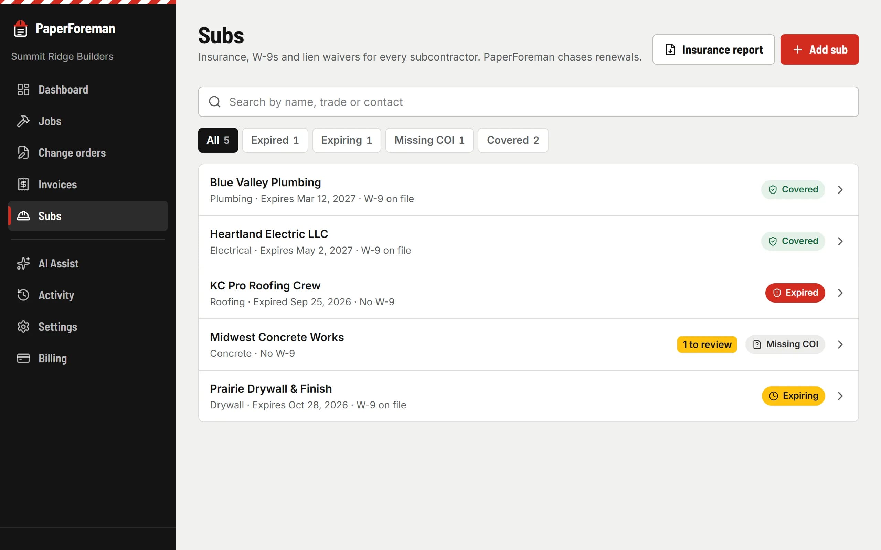Click Summit Ridge Builders company name
881x550 pixels.
[x=62, y=56]
